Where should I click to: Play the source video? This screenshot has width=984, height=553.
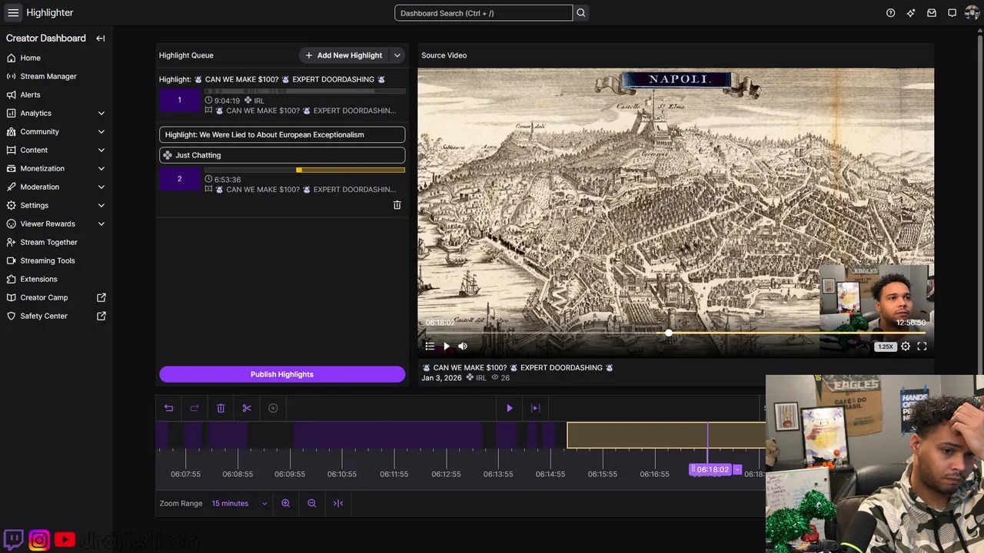pyautogui.click(x=447, y=346)
